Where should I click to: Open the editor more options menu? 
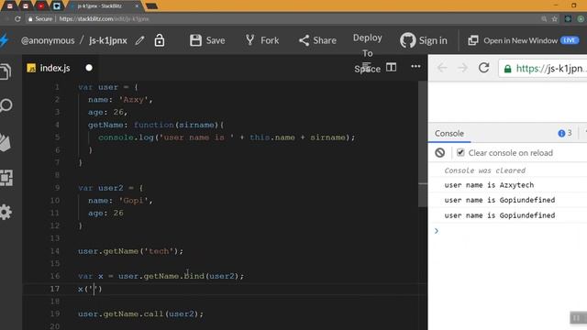click(415, 66)
